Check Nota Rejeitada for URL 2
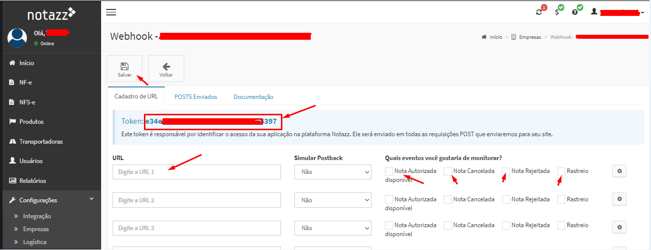Image resolution: width=651 pixels, height=250 pixels. [x=506, y=199]
